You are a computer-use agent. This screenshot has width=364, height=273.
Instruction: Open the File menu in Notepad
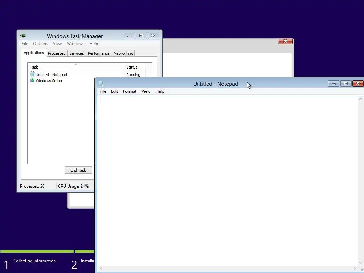(103, 91)
